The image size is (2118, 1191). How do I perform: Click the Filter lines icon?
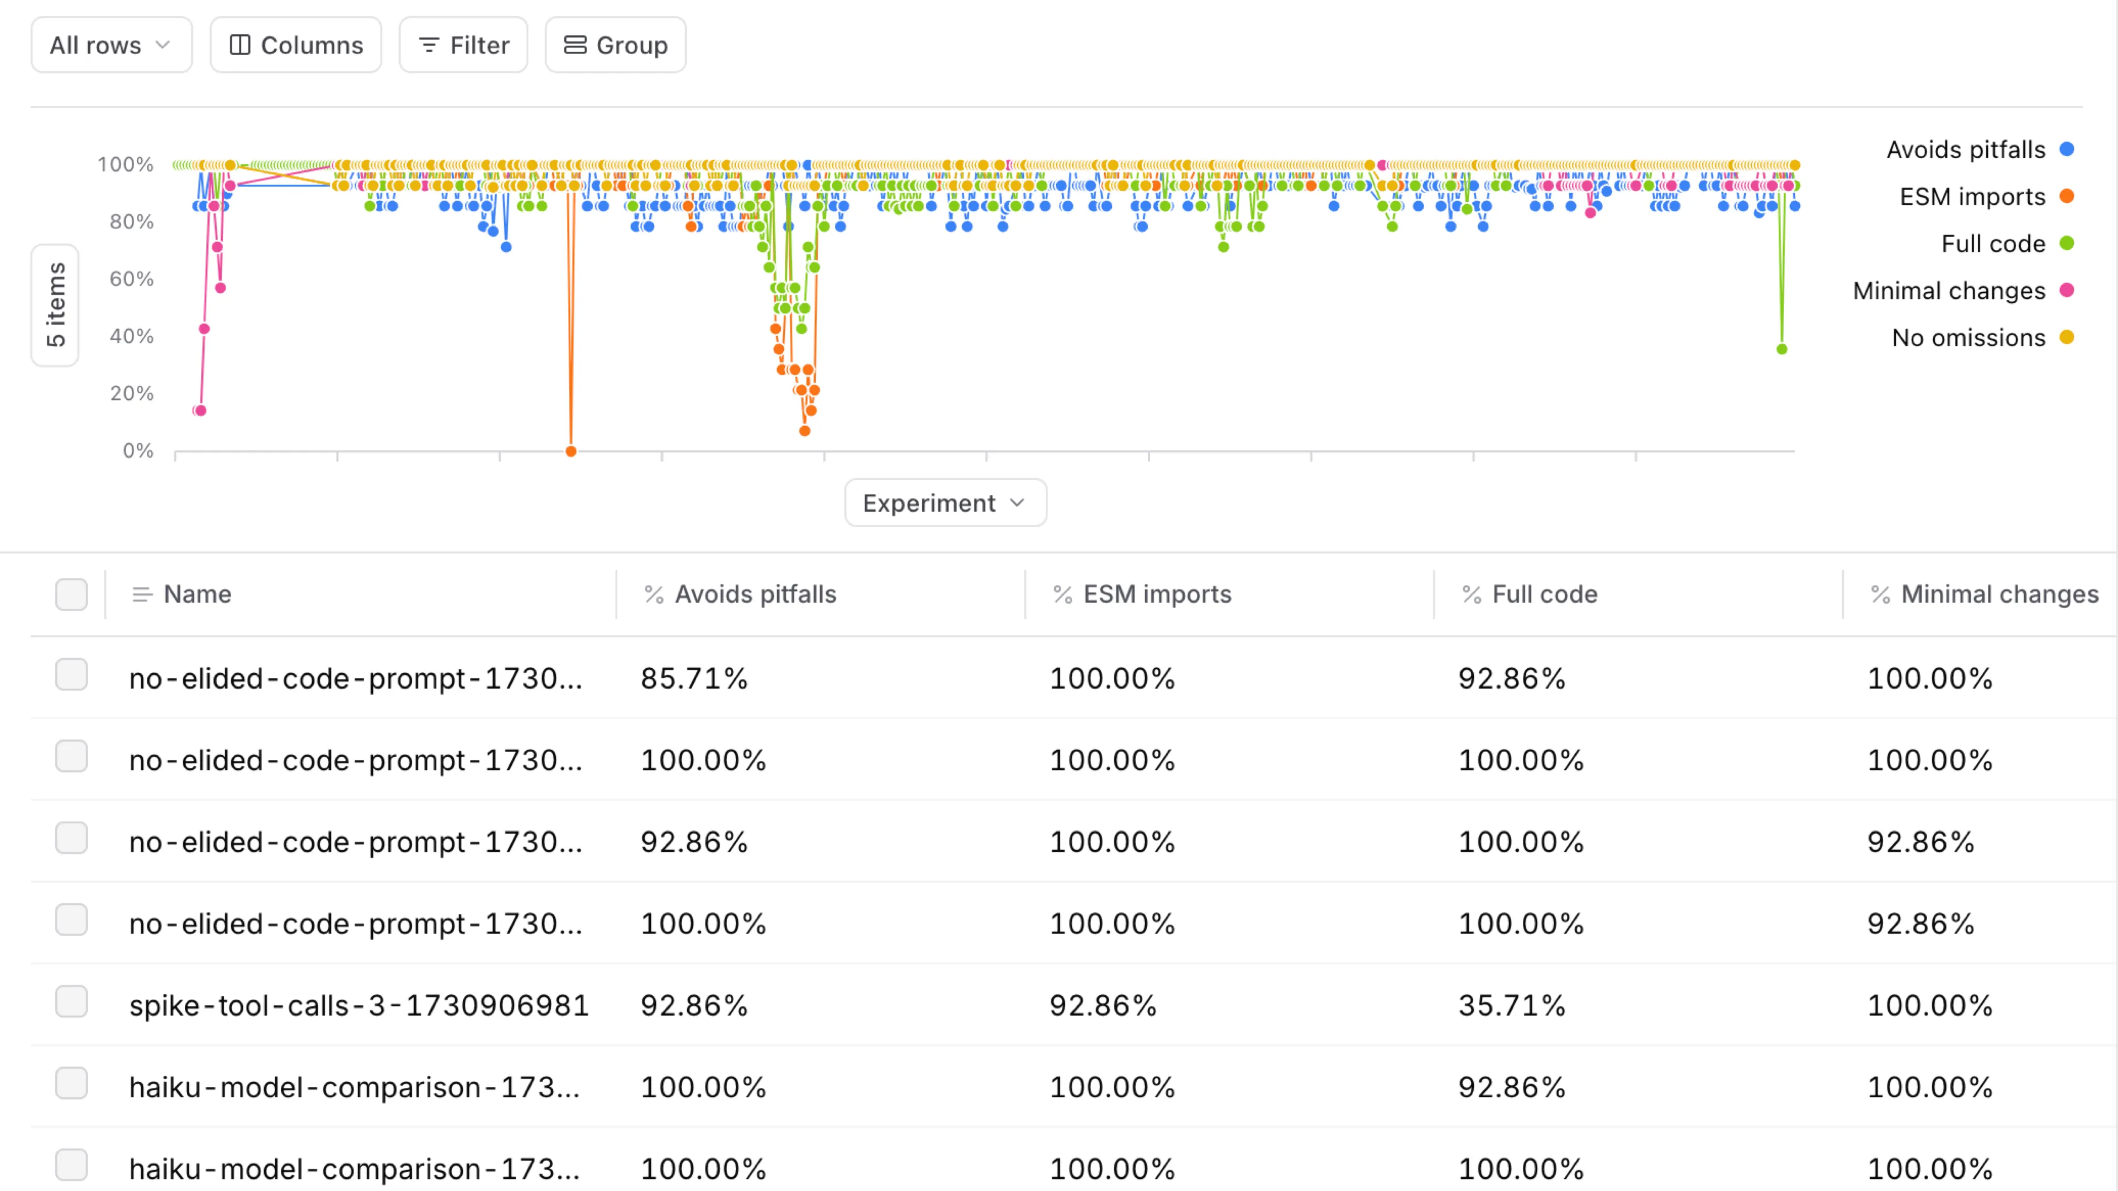click(x=429, y=45)
